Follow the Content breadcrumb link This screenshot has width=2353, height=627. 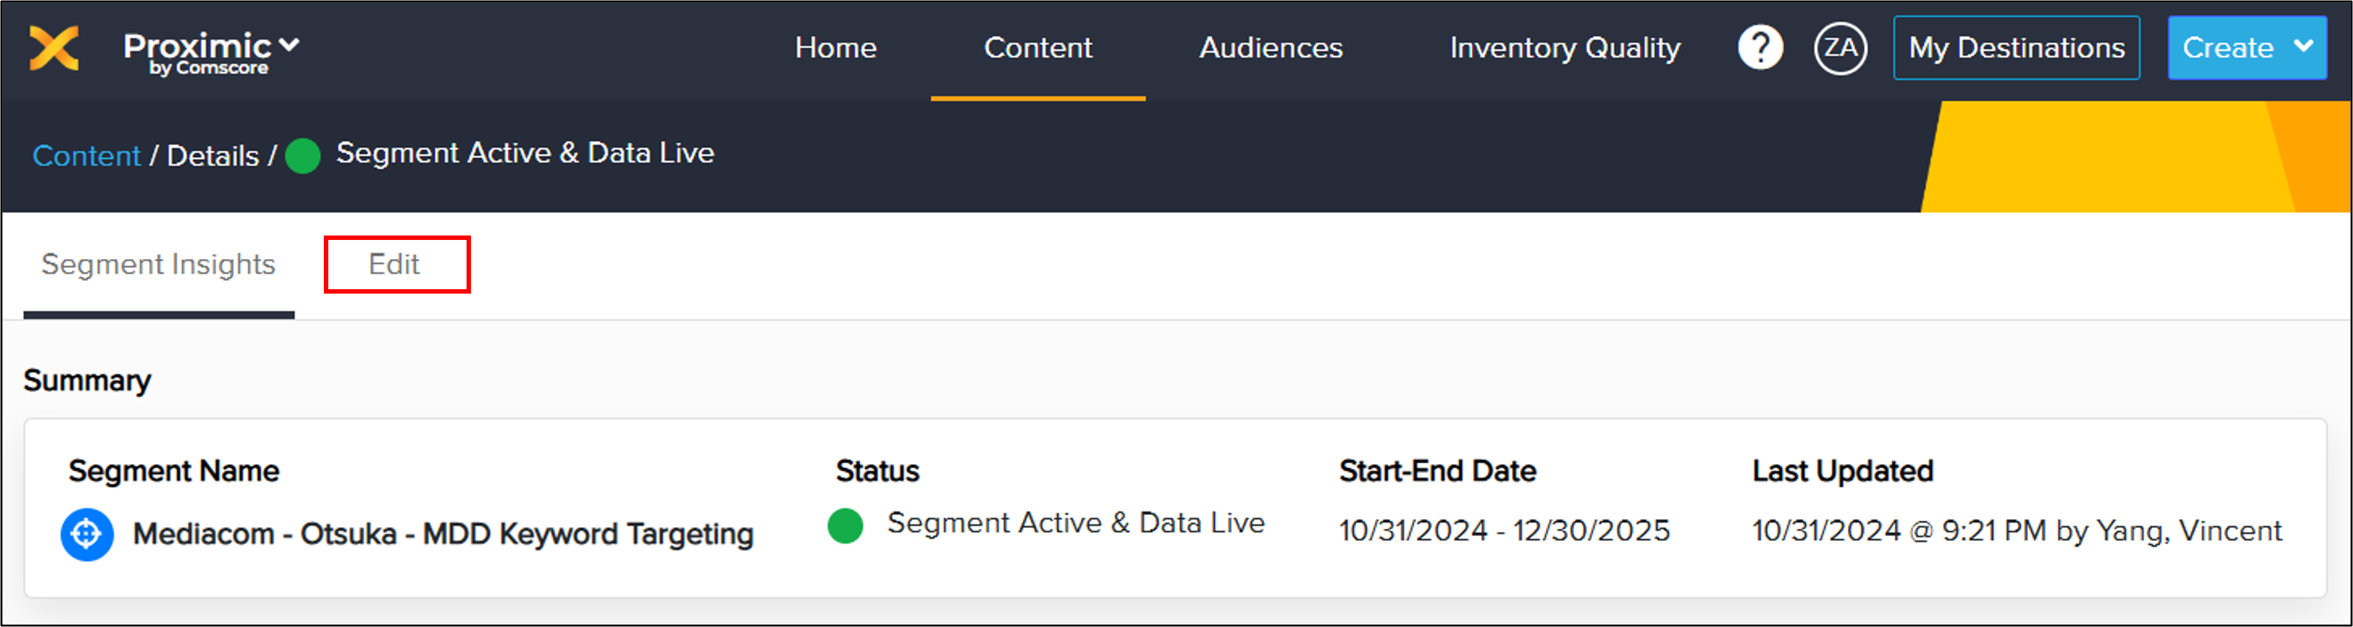tap(86, 155)
